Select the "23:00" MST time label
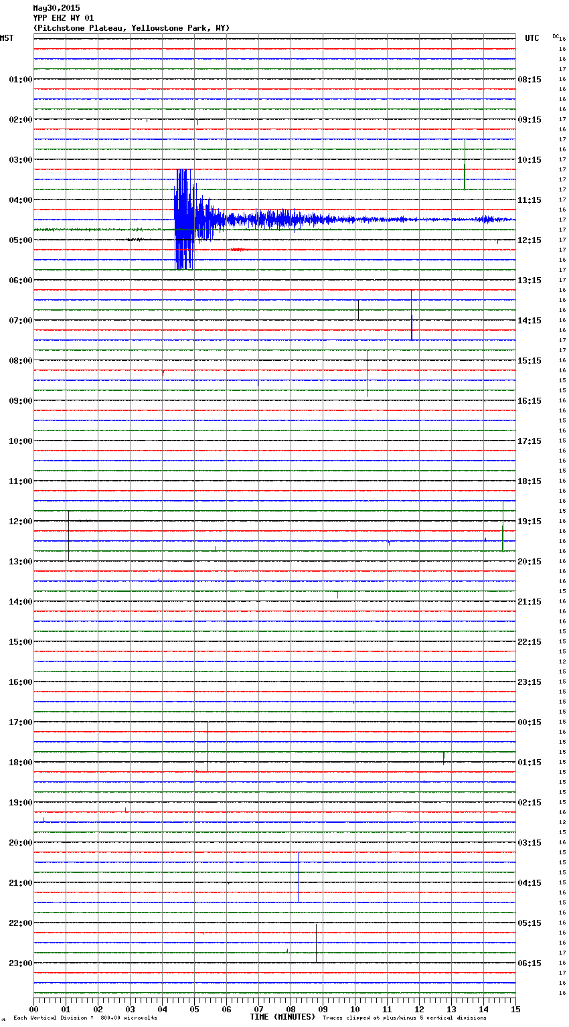The image size is (569, 1027). tap(21, 963)
